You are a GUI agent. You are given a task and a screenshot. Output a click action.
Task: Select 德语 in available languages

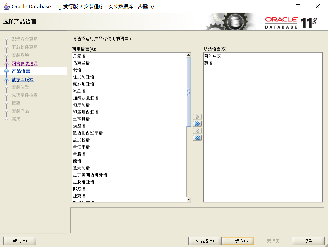(129, 161)
